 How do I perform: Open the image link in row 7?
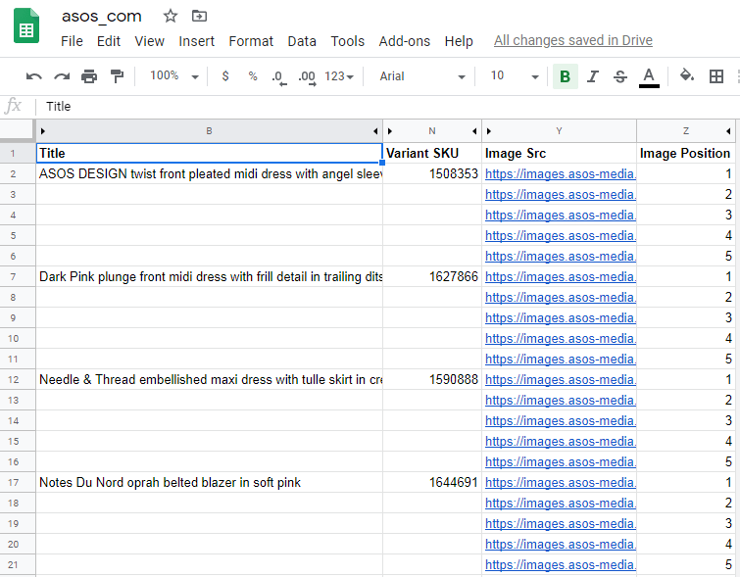click(561, 277)
